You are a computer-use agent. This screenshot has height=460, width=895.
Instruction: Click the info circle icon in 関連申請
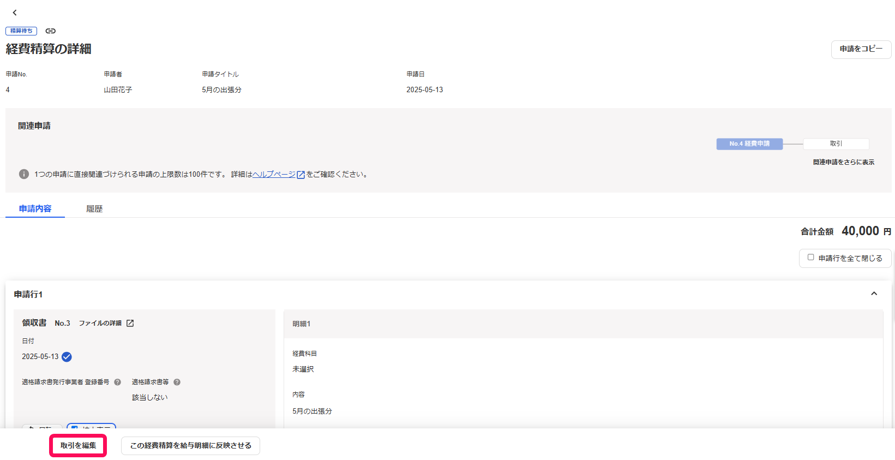(x=23, y=174)
